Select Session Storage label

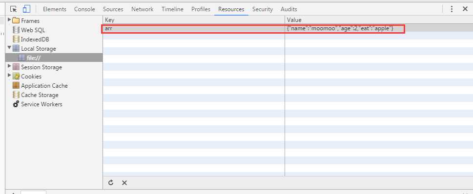point(41,67)
